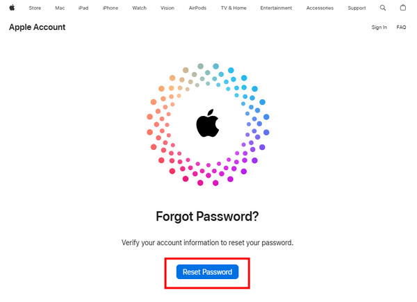Image resolution: width=417 pixels, height=302 pixels.
Task: Click the Reset Password button
Action: (x=207, y=272)
